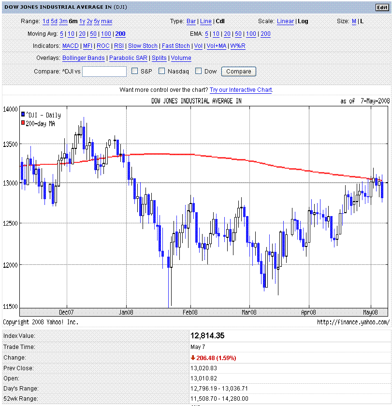The image size is (392, 406).
Task: Choose chart size M
Action: click(354, 21)
